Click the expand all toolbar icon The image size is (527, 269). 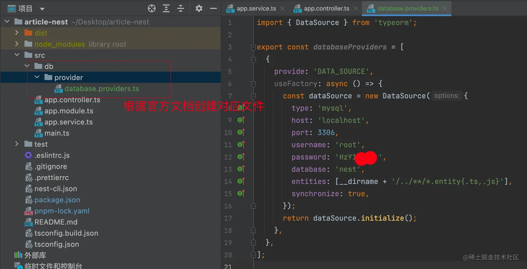tap(166, 9)
